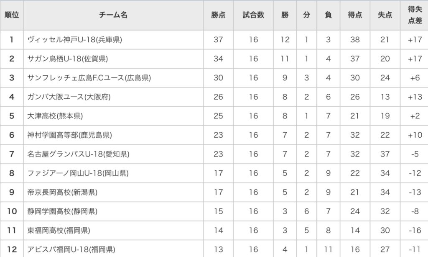Select 帝京長岡高校(新潟県) row name

coord(62,193)
